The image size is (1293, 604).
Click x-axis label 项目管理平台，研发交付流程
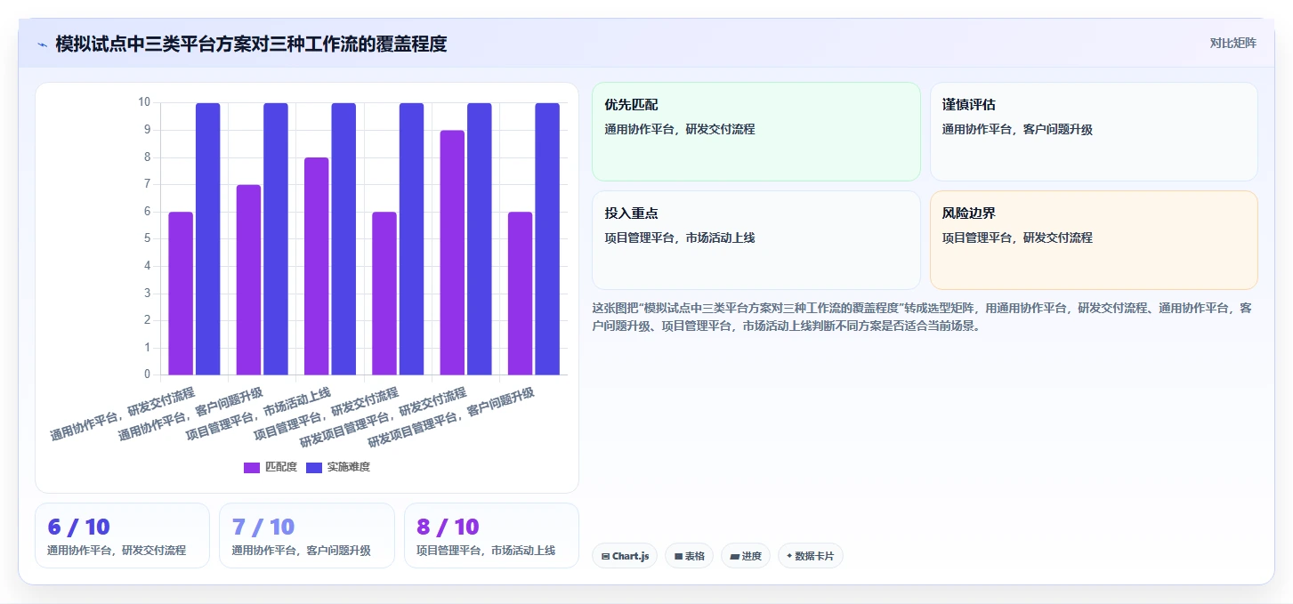pyautogui.click(x=326, y=415)
